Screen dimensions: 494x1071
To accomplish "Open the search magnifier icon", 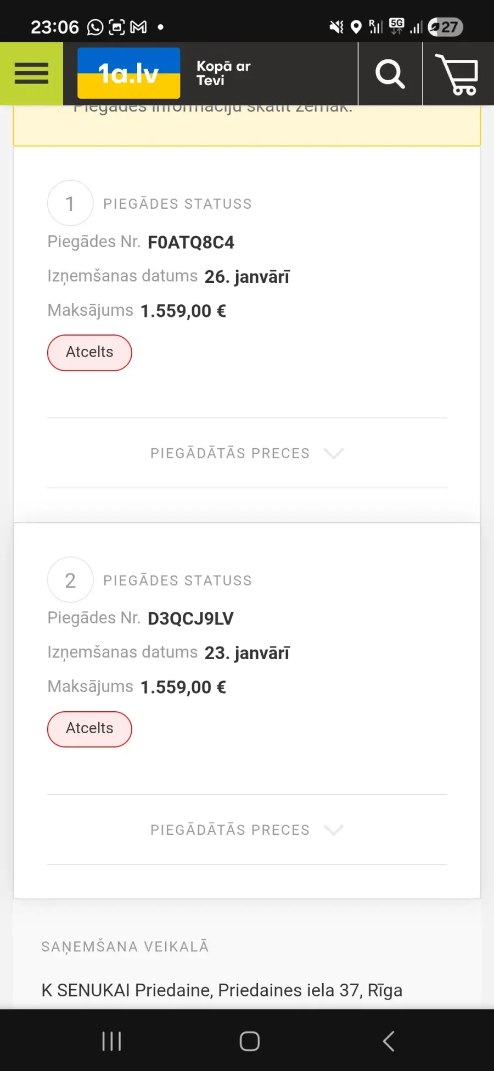I will (x=390, y=74).
